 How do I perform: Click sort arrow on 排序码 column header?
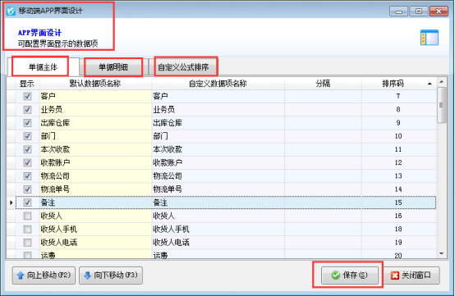click(x=430, y=84)
